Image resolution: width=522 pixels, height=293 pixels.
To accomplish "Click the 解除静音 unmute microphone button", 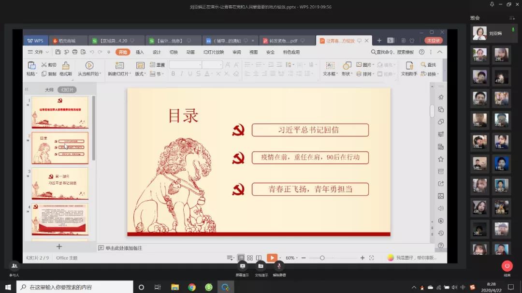I will coord(279,266).
